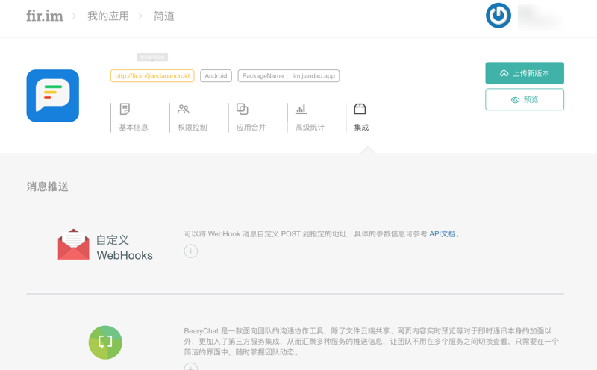Image resolution: width=597 pixels, height=370 pixels.
Task: Switch to 高级统计 tab label
Action: (310, 127)
